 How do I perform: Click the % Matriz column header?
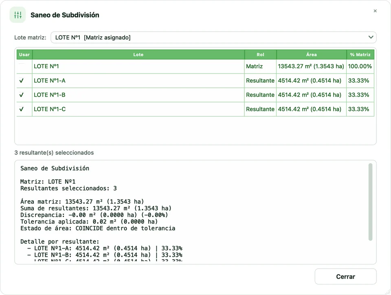point(360,54)
